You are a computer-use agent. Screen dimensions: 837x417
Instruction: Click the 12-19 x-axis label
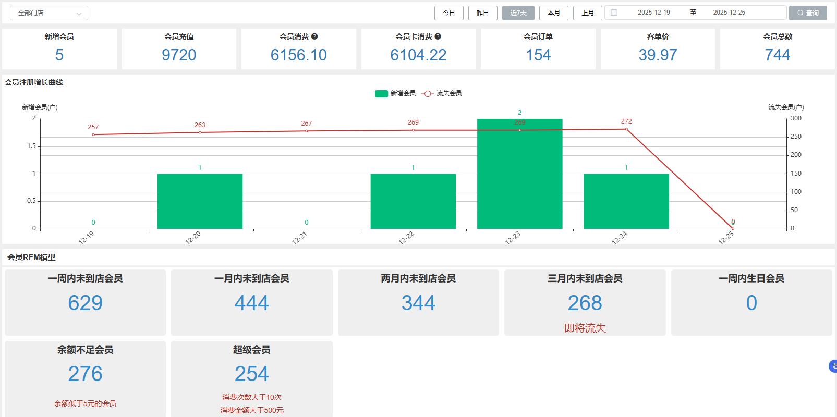[86, 238]
